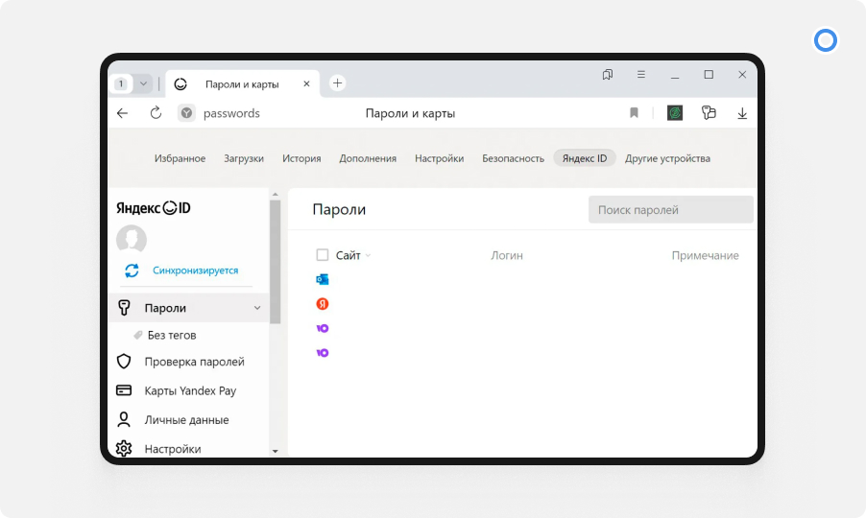Image resolution: width=866 pixels, height=518 pixels.
Task: Click the profile avatar in the sidebar
Action: point(132,240)
